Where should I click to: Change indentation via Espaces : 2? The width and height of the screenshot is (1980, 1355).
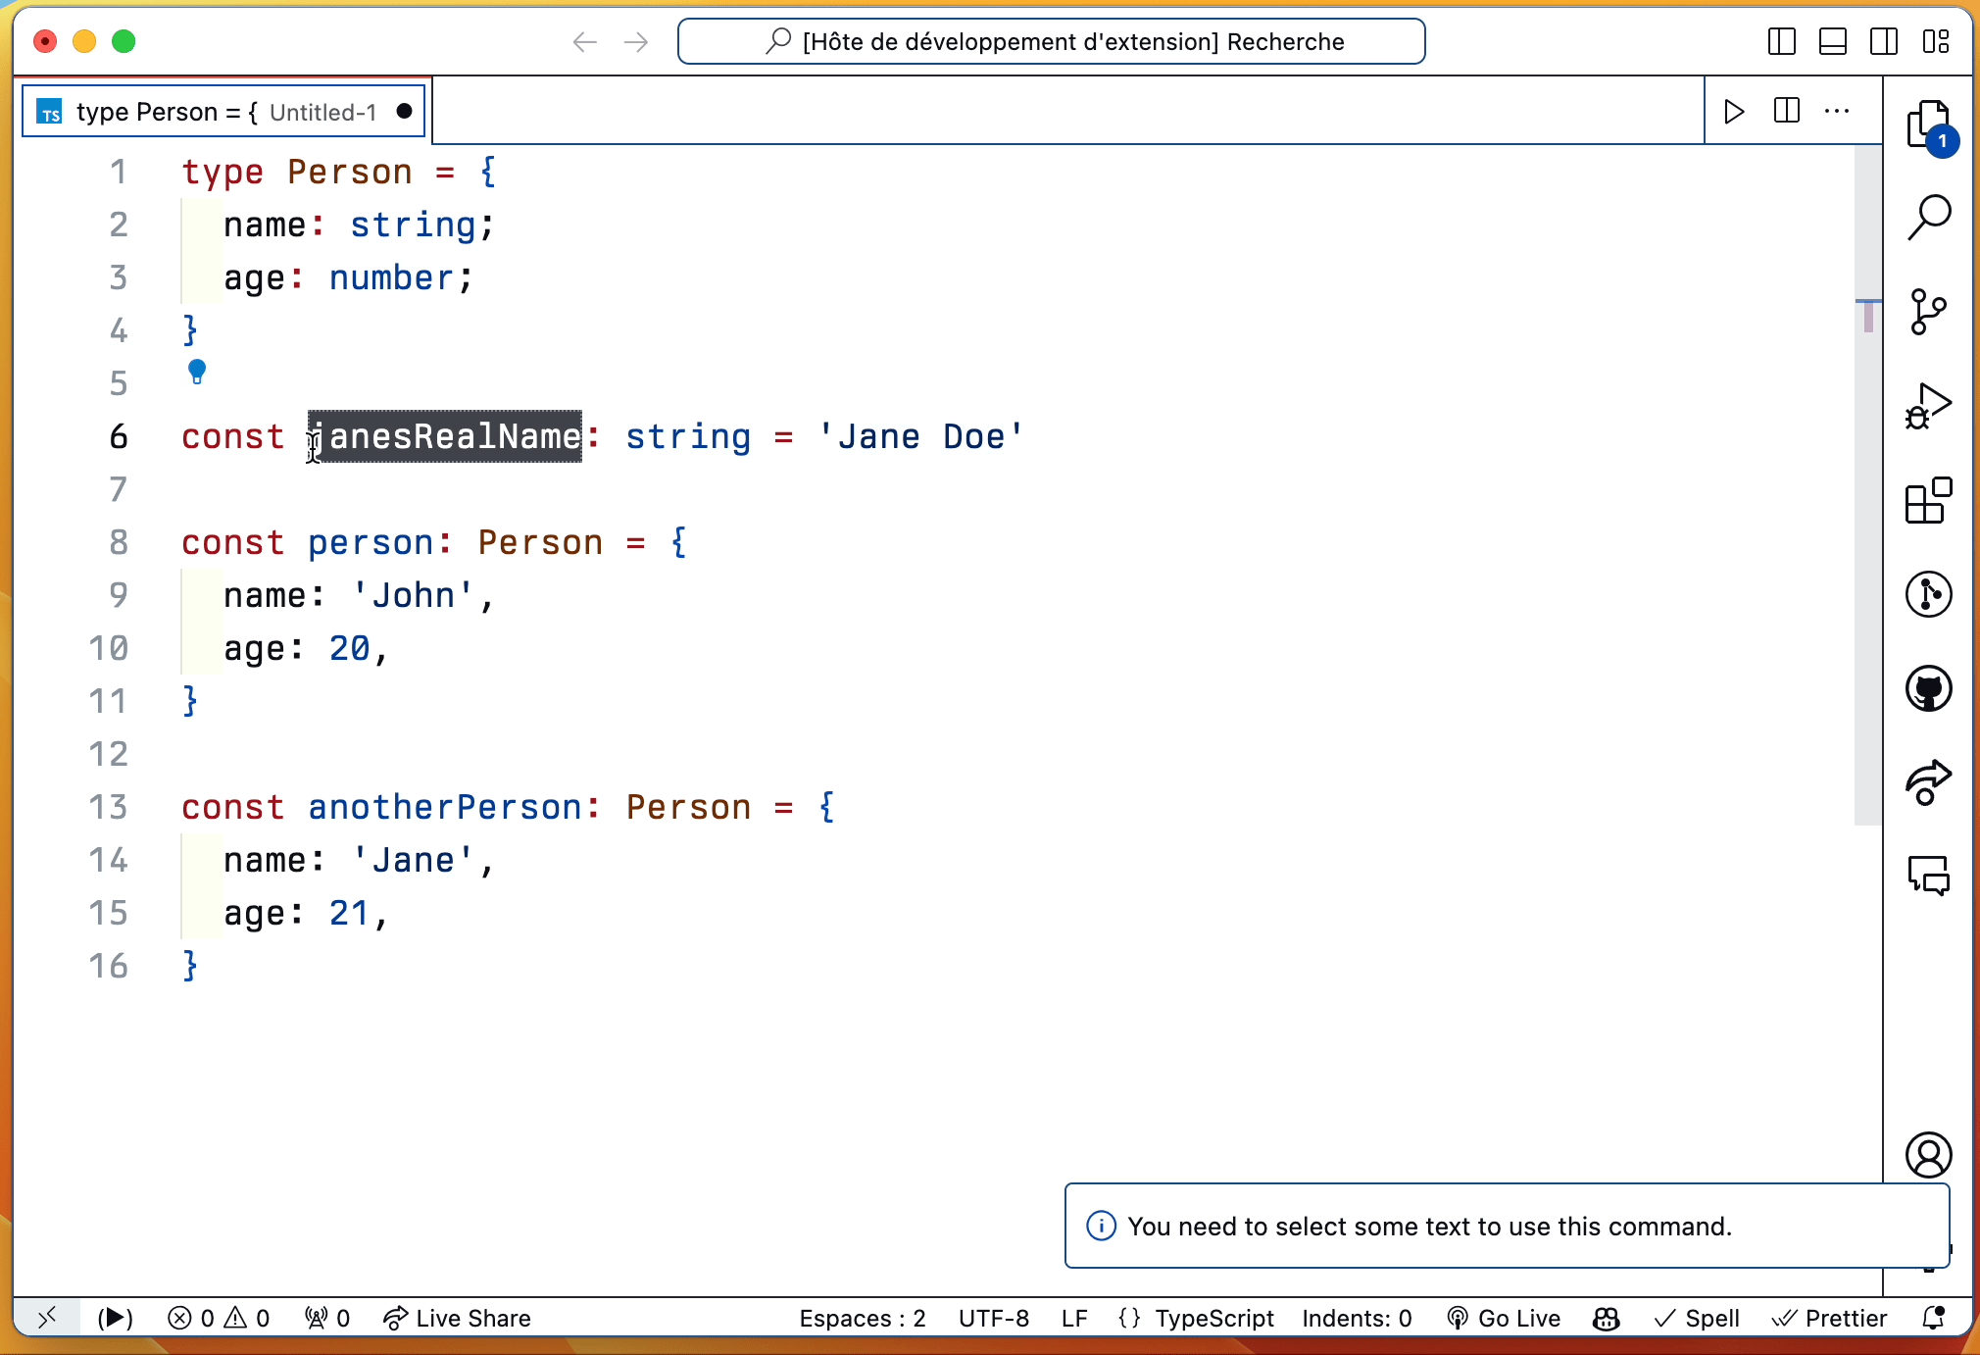(x=862, y=1318)
